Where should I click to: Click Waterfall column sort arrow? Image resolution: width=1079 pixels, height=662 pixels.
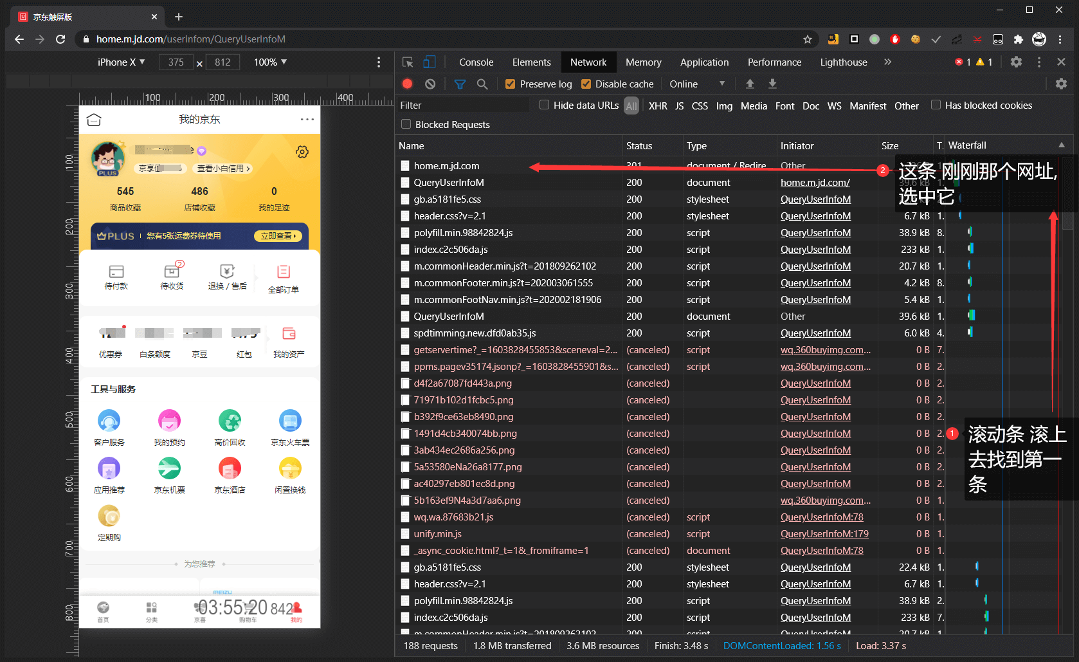pos(1062,145)
